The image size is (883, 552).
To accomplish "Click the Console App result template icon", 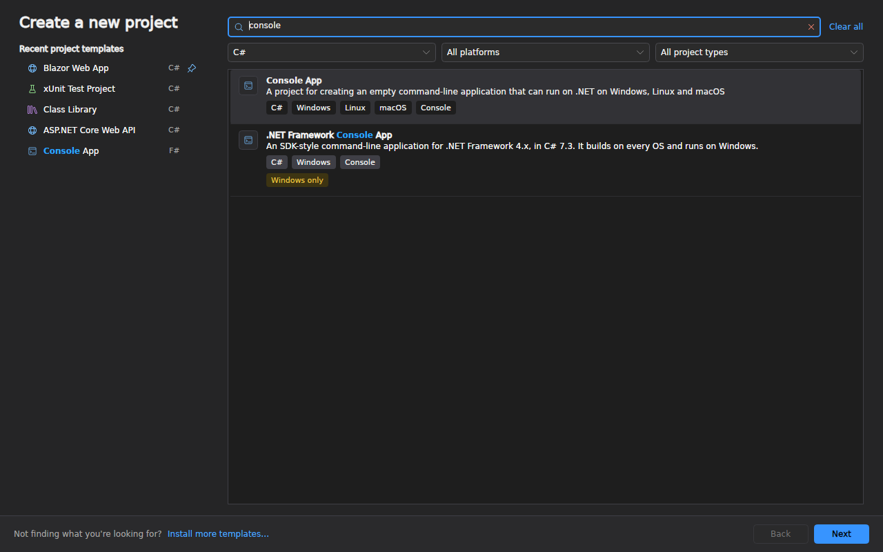I will coord(248,86).
